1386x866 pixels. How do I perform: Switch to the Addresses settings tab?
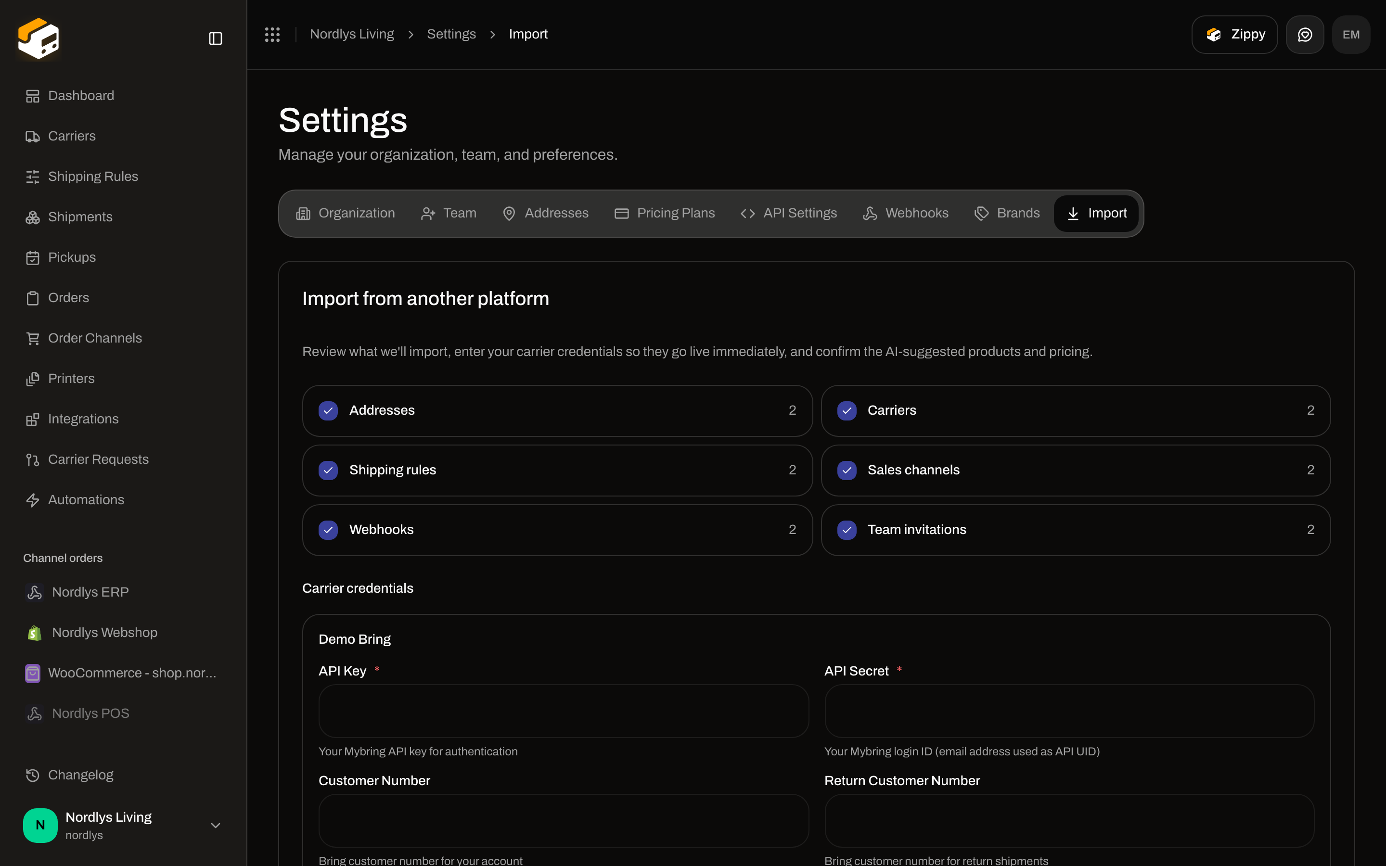click(x=545, y=213)
